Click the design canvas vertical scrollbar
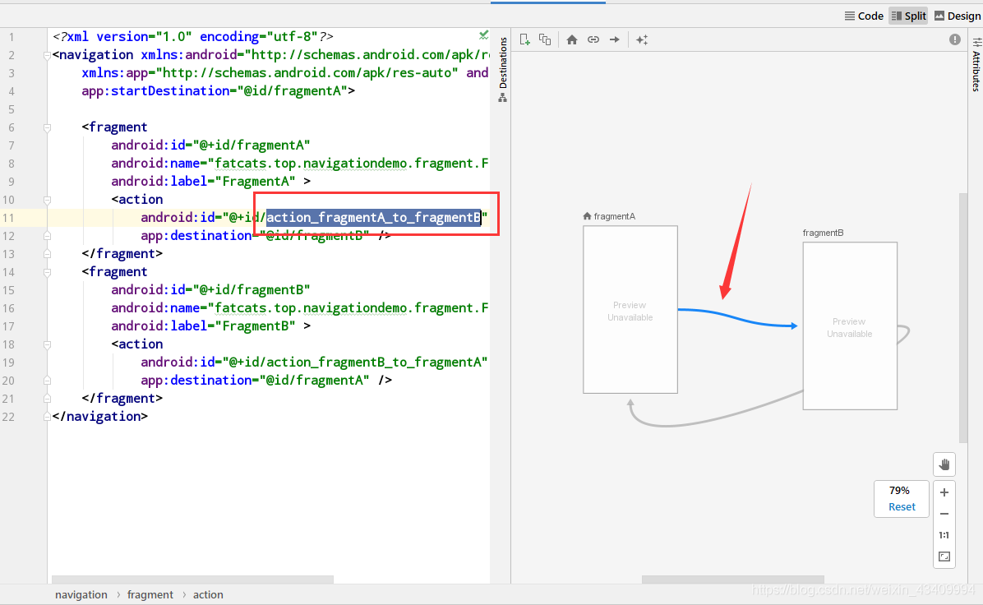This screenshot has width=983, height=605. 963,317
